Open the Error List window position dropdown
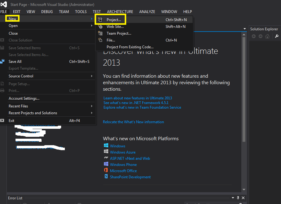Screen dimensions: 281x204 233,198
